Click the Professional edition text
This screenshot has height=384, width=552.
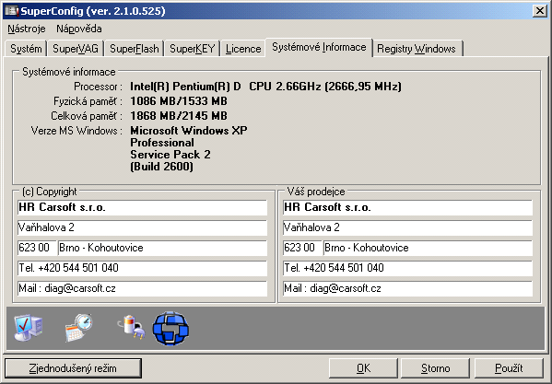click(x=162, y=143)
